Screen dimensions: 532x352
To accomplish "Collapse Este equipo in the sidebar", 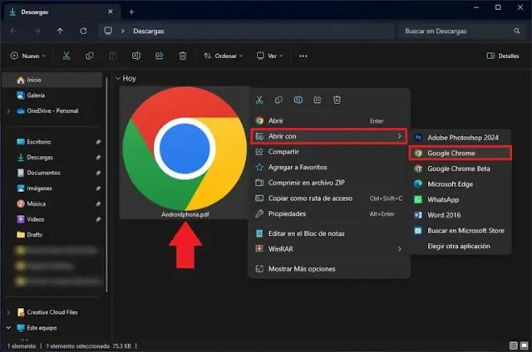I will click(x=8, y=328).
